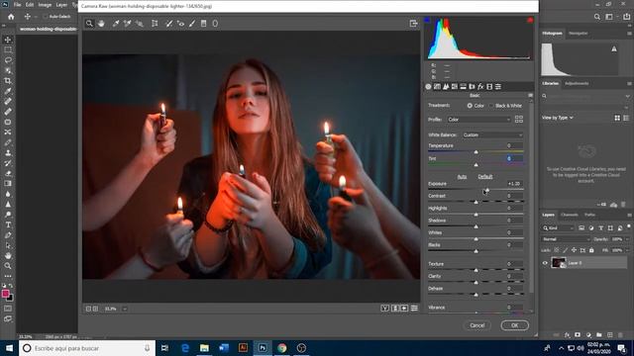The width and height of the screenshot is (634, 356).
Task: Select the Color treatment radio button
Action: pos(470,106)
